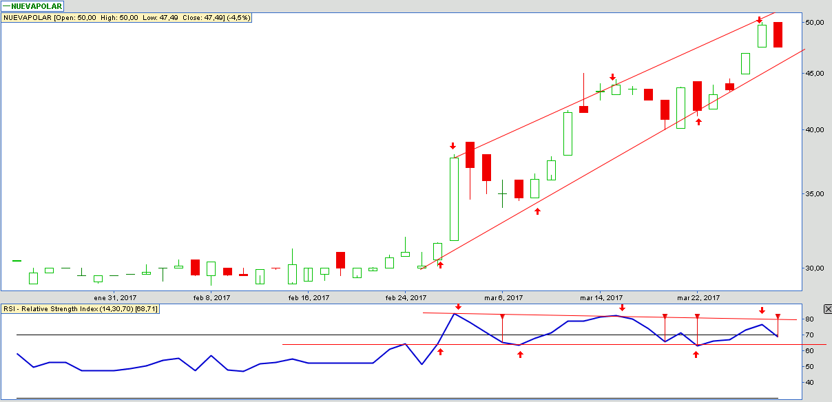This screenshot has height=402, width=832.
Task: Select the feb 16, 2017 date label
Action: [x=309, y=297]
